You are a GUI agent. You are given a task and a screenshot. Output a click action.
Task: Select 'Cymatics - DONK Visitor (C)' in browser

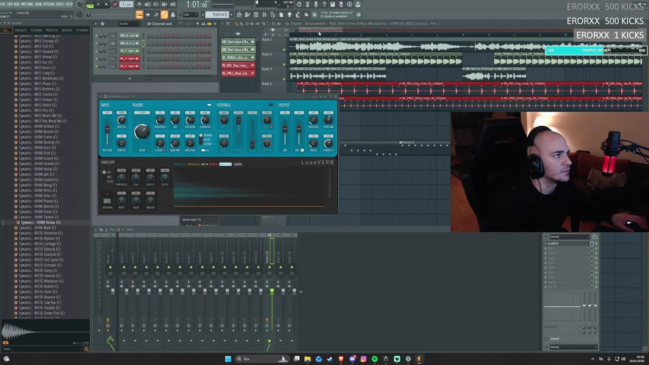41,222
